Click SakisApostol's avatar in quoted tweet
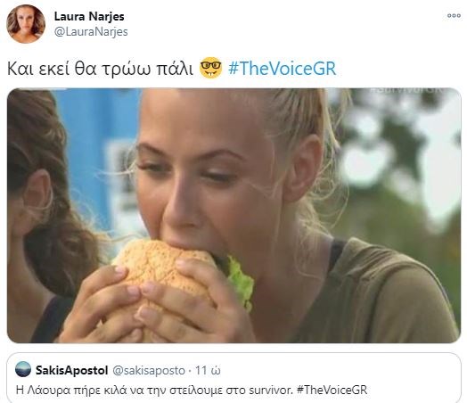Viewport: 467px width, 403px height. tap(23, 369)
